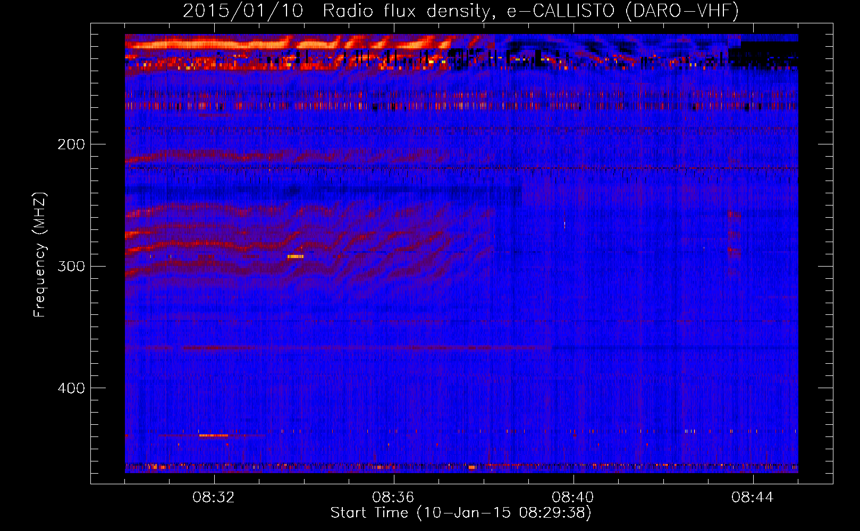Select the 08:44 time tick label

[x=753, y=498]
